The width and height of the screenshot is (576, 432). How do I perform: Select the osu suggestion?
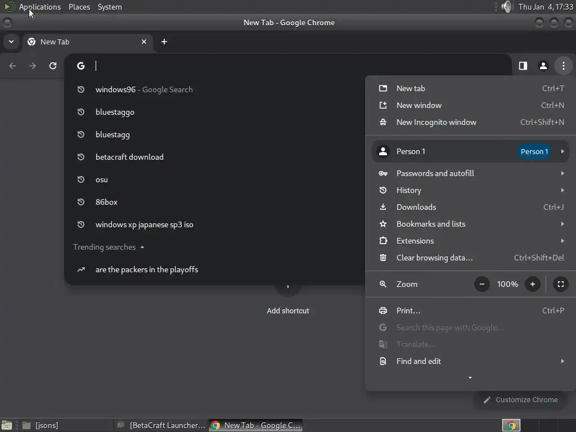[x=215, y=179]
